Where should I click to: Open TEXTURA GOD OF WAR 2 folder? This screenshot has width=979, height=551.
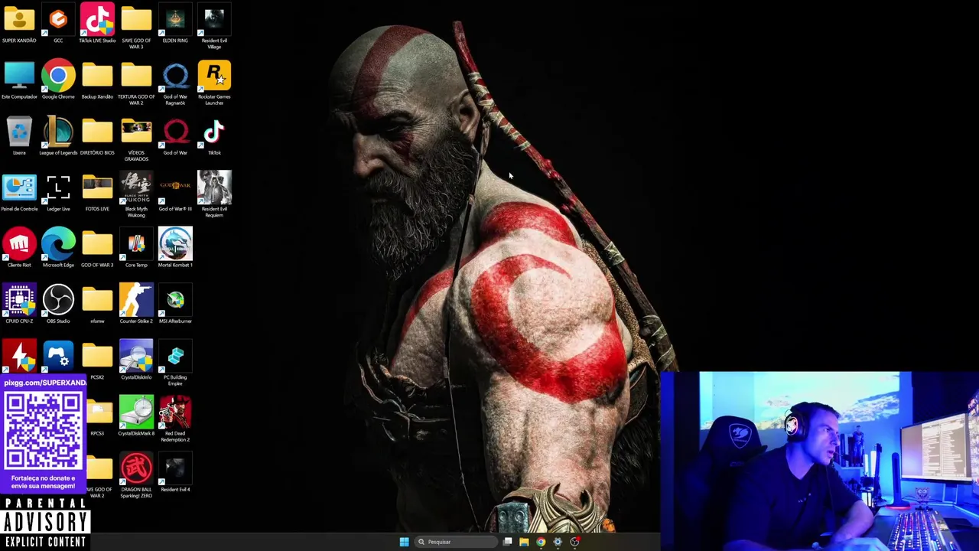136,83
